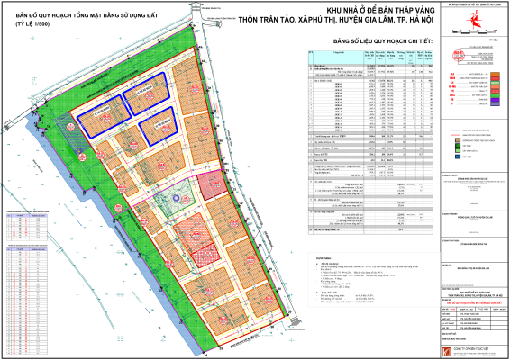Click the map title BẢN ĐỒ QUY HOẠCH TỔNG MẶT BẰNG
510x360 pixels.
pyautogui.click(x=87, y=15)
